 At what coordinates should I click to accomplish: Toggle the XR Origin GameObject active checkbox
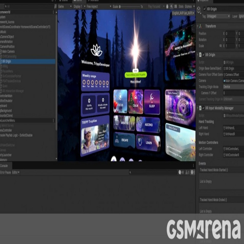coord(204,9)
